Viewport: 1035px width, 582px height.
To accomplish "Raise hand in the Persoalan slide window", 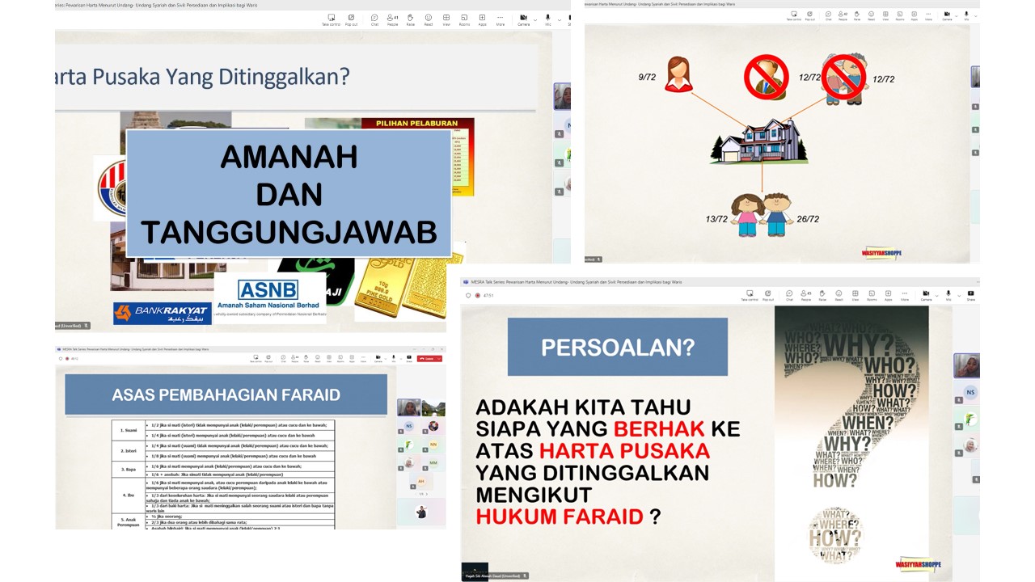I will [x=822, y=295].
